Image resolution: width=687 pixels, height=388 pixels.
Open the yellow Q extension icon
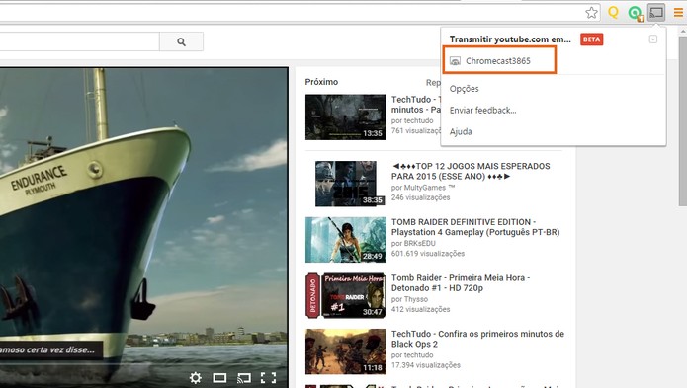[x=614, y=12]
